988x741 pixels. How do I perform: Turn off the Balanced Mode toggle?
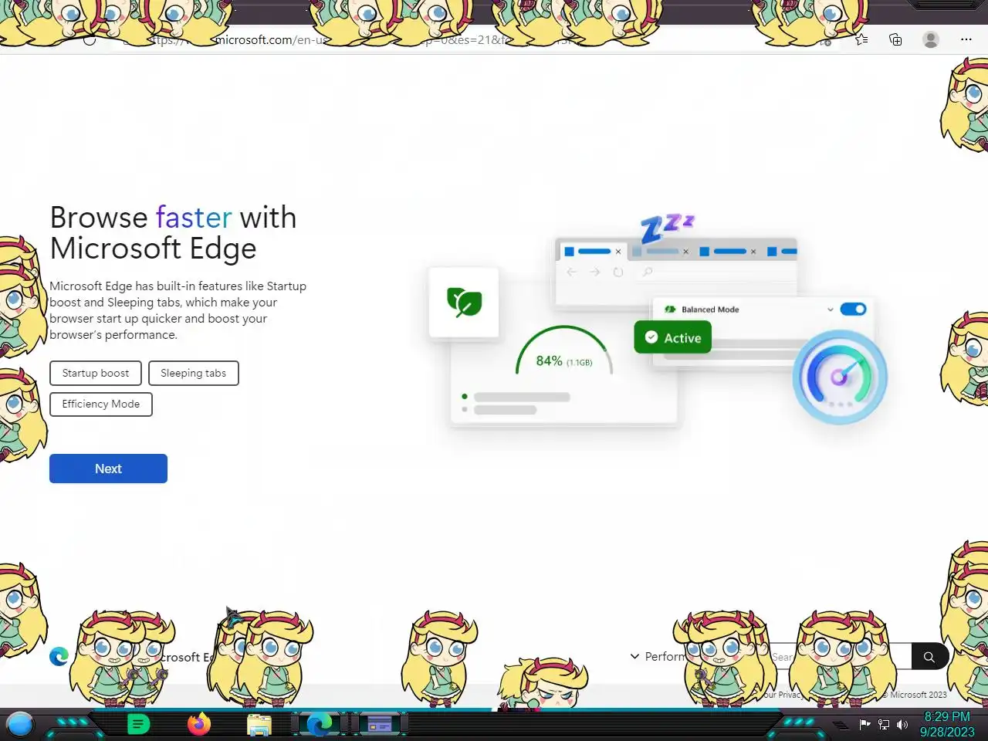pos(853,309)
